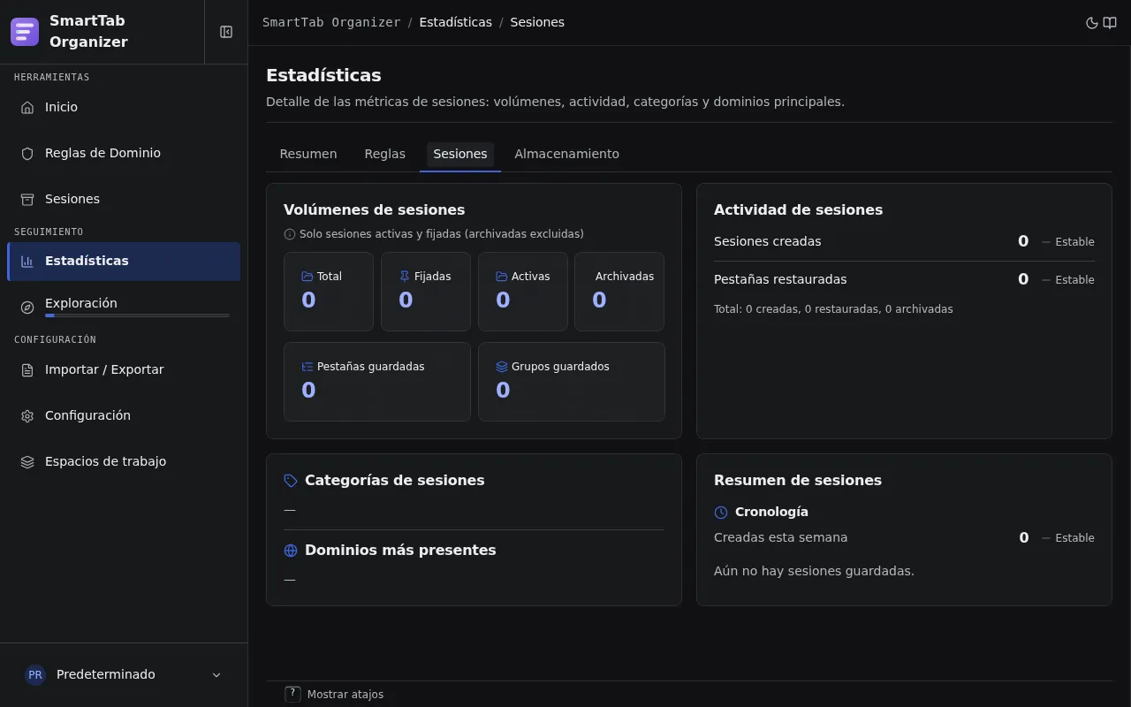Open documentation via the book icon
The height and width of the screenshot is (707, 1131).
(1110, 23)
